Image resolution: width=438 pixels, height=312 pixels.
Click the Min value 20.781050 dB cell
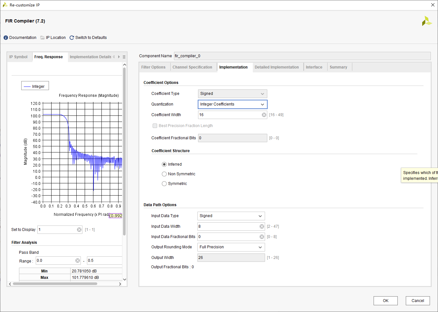pyautogui.click(x=96, y=271)
